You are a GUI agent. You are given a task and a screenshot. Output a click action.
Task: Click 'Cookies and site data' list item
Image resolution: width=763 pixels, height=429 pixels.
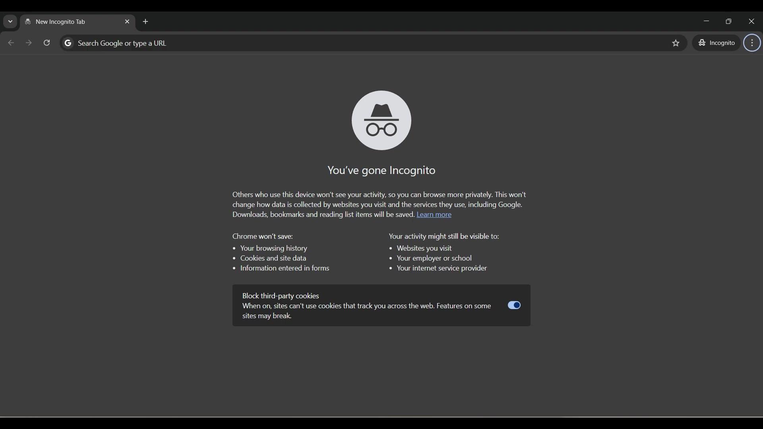tap(273, 259)
